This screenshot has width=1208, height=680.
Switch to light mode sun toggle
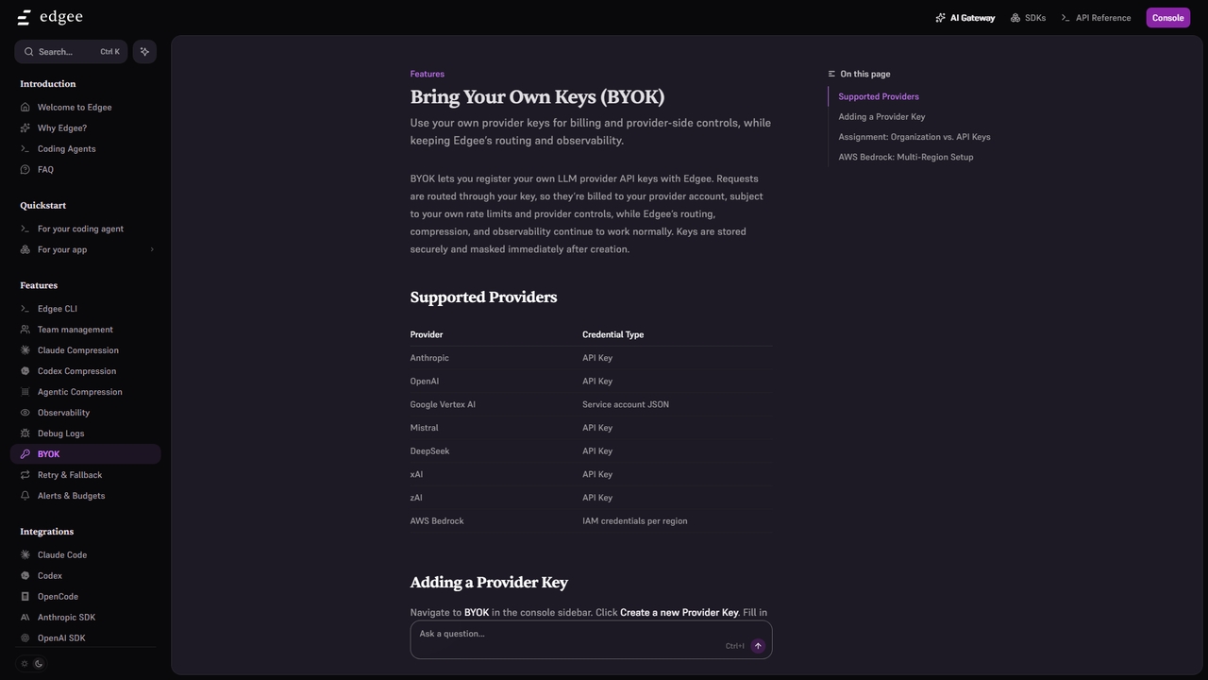click(x=25, y=664)
